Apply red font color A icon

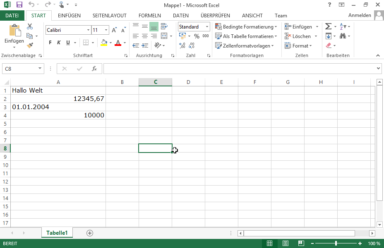point(118,43)
